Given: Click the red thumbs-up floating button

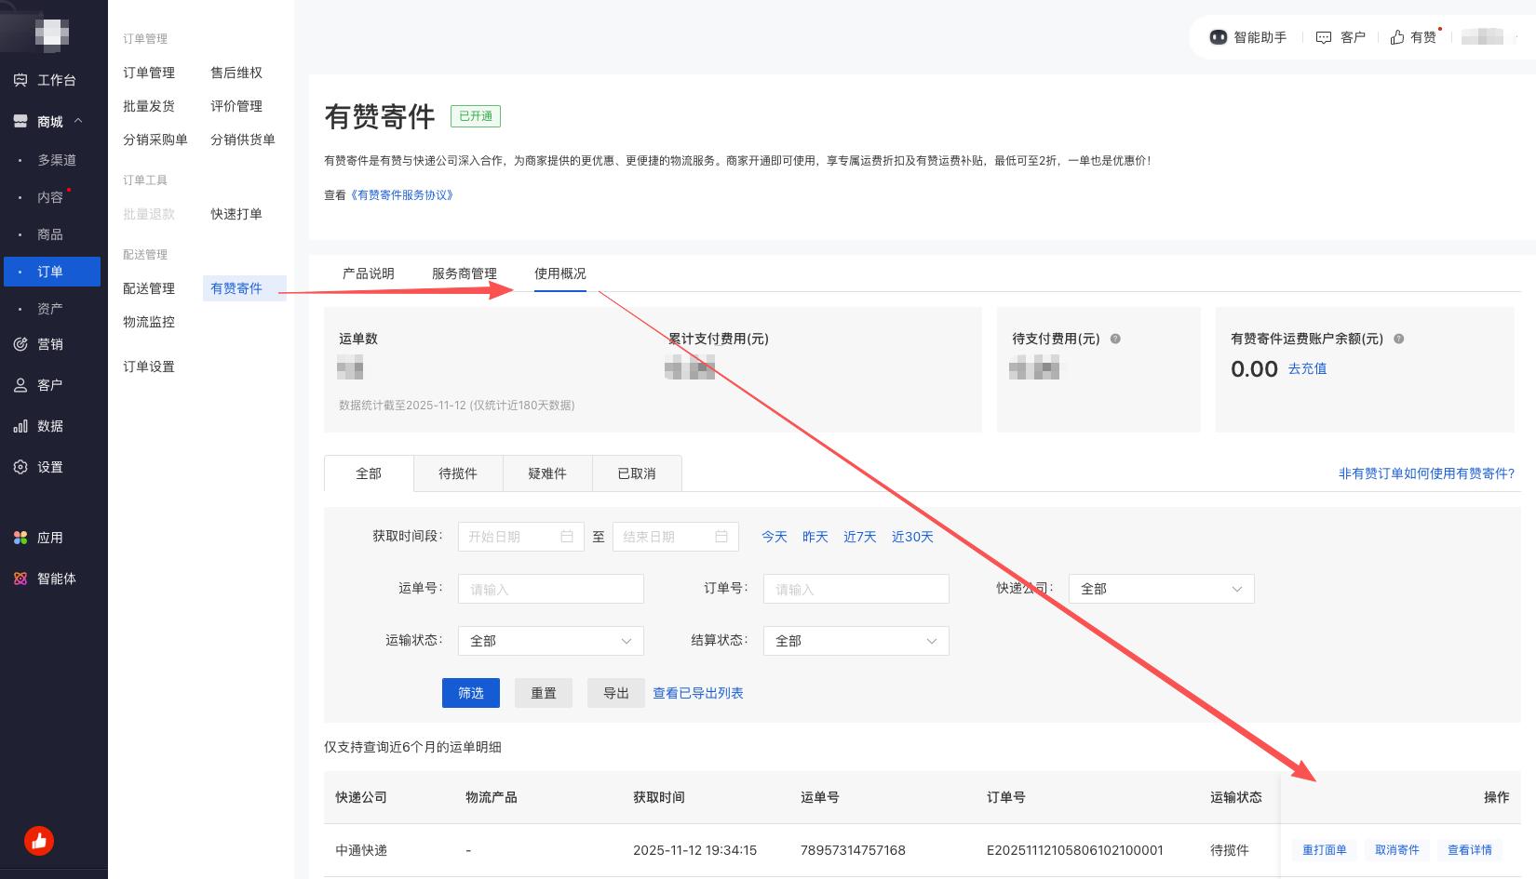Looking at the screenshot, I should coord(39,841).
